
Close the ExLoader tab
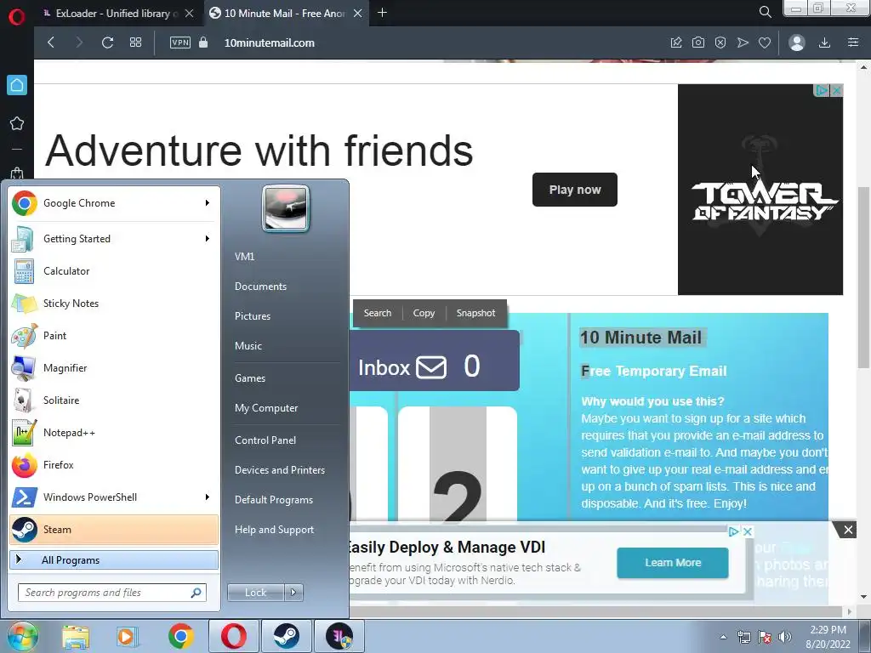click(x=190, y=14)
